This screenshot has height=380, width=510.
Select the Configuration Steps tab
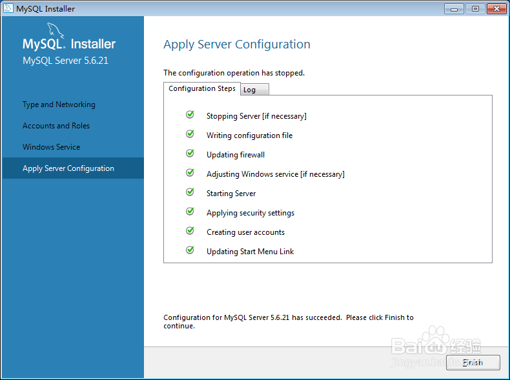coord(202,88)
